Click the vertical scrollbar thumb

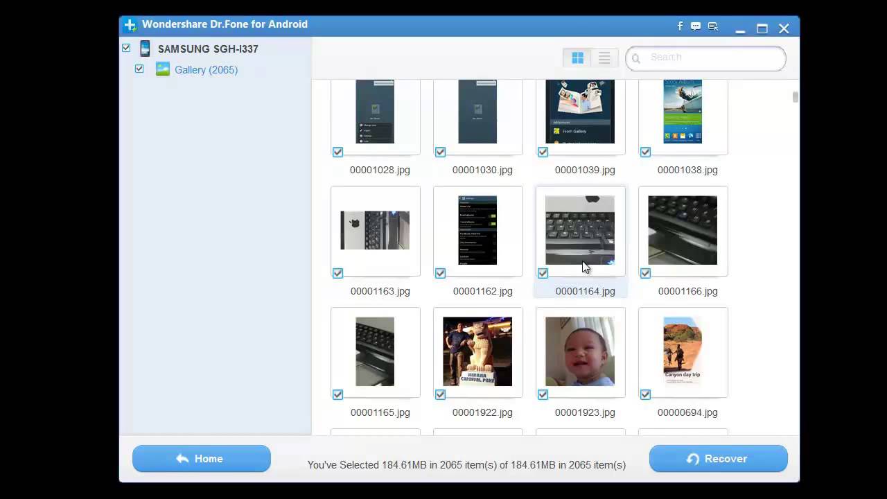(x=795, y=97)
